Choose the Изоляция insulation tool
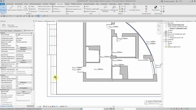 [70, 11]
